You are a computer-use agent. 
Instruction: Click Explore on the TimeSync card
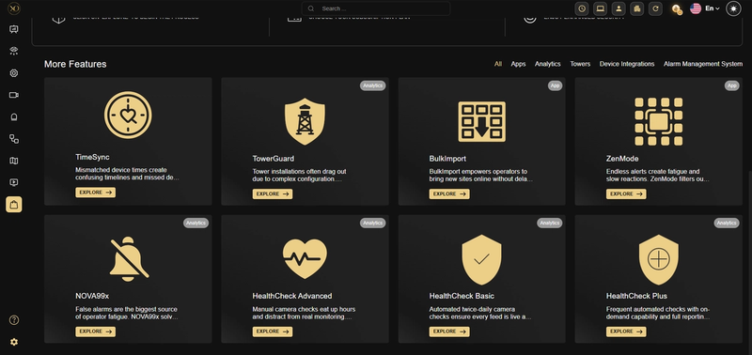point(96,193)
